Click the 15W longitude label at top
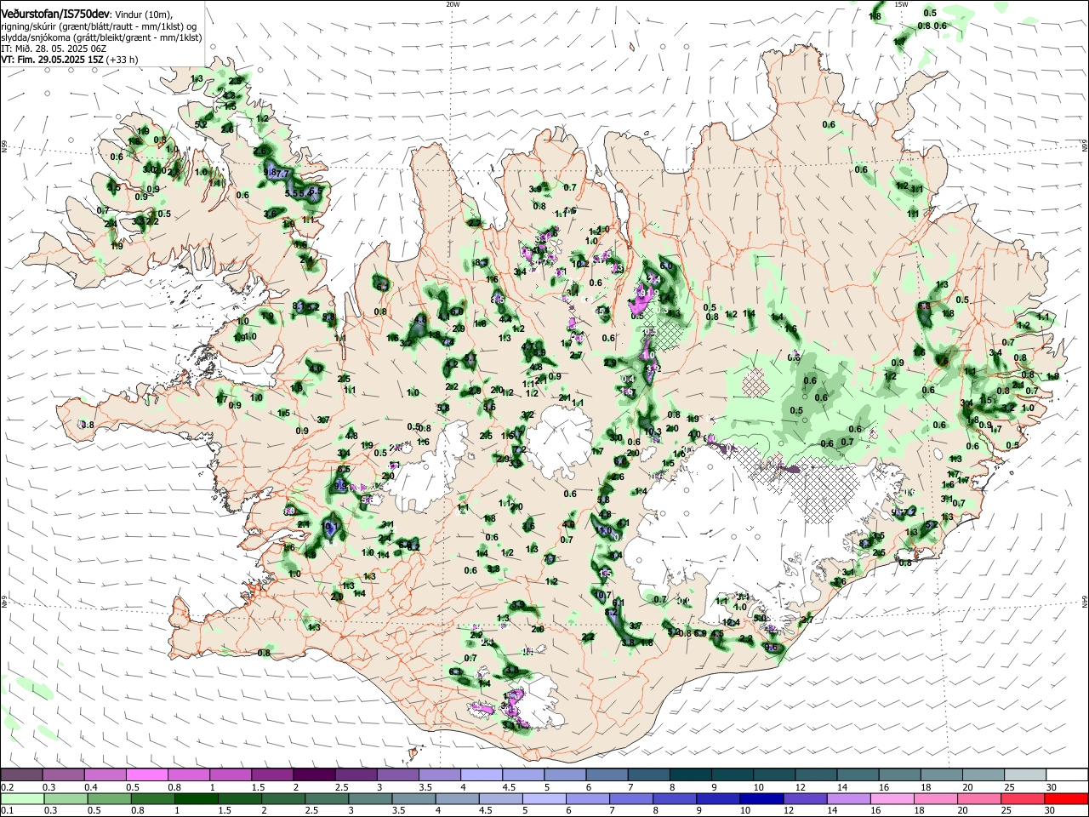Viewport: 1089px width, 817px height. 902,4
